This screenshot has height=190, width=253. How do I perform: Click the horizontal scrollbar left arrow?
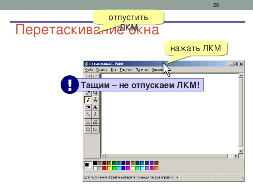coord(103,156)
